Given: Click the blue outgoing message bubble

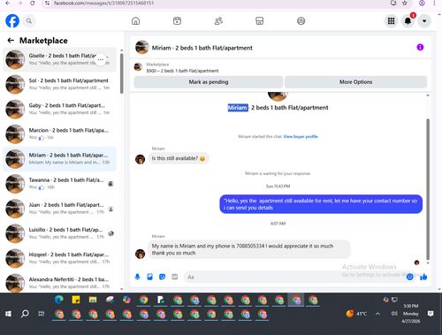Looking at the screenshot, I should 321,204.
